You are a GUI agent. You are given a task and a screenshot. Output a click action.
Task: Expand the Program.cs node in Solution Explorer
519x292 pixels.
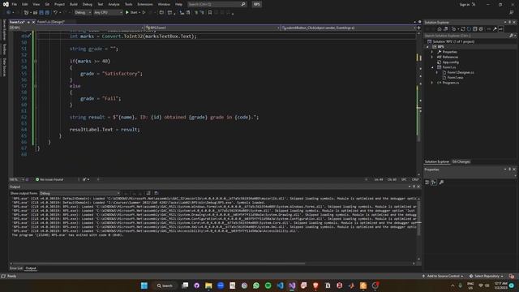[432, 83]
